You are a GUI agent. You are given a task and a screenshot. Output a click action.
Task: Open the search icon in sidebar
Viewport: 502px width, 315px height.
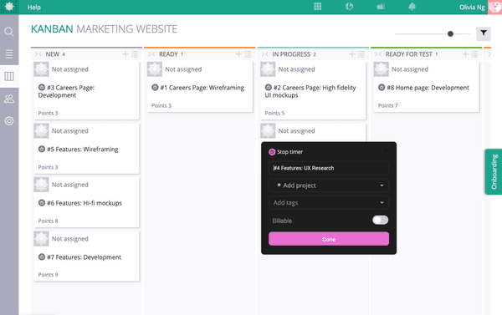(x=9, y=32)
